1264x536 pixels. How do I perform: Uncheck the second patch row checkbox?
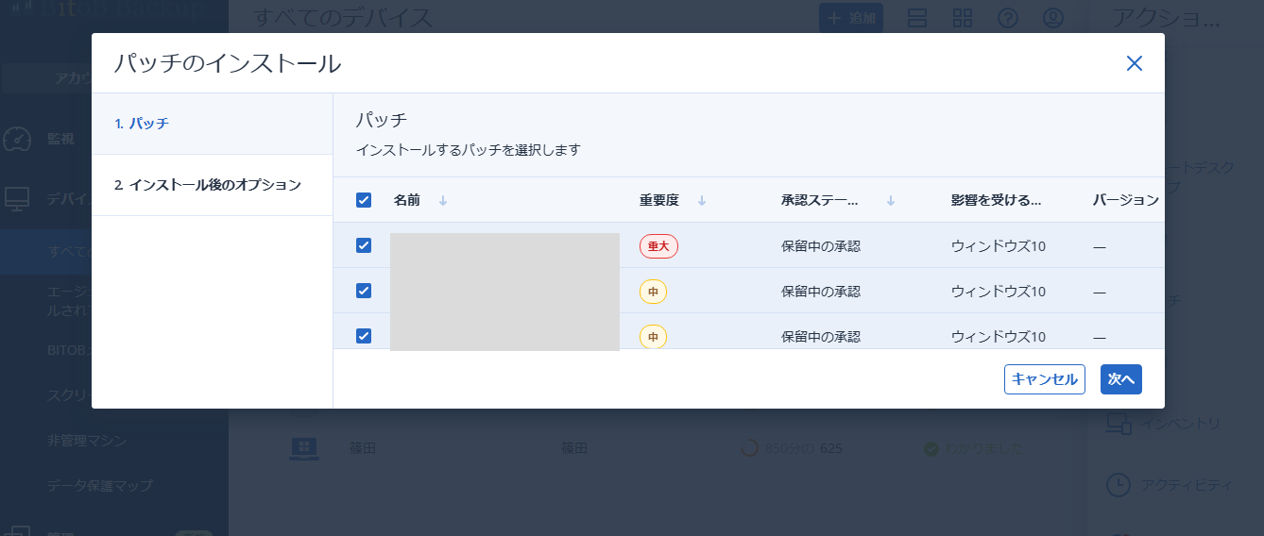coord(364,291)
